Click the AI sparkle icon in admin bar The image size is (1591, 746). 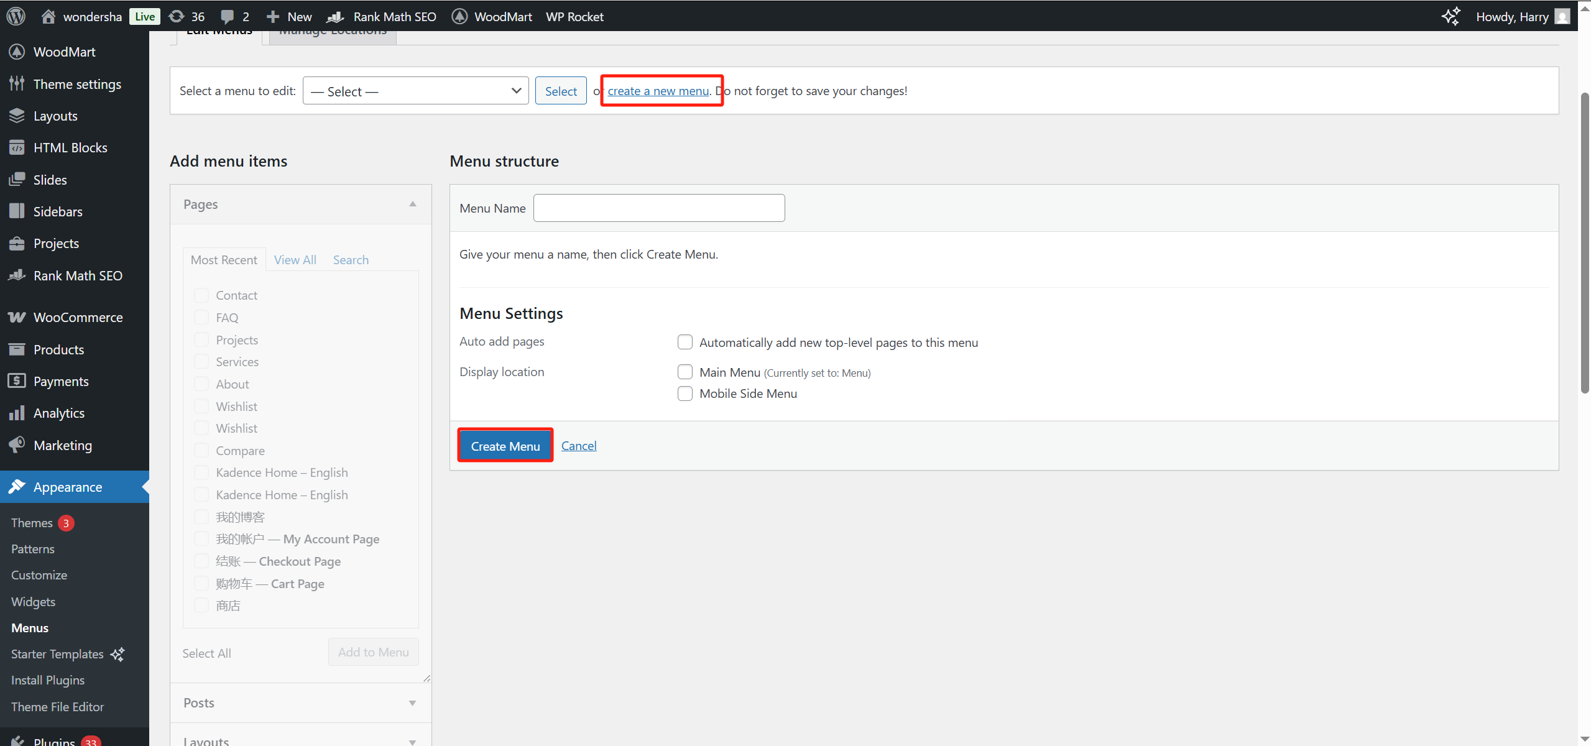click(1450, 16)
